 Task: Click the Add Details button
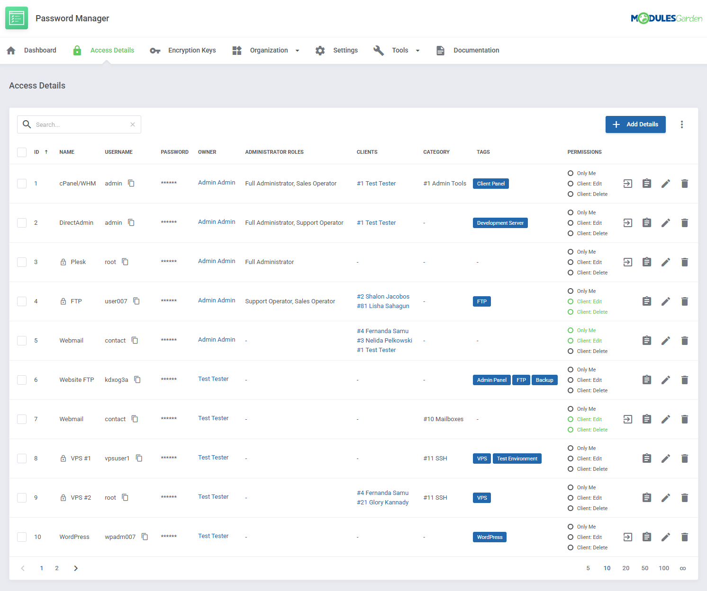coord(635,124)
